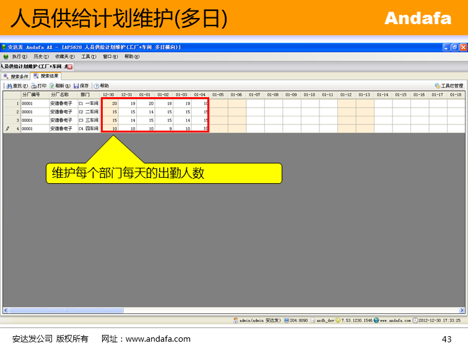
Task: Open the 窗口 (Window) menu
Action: click(x=110, y=56)
